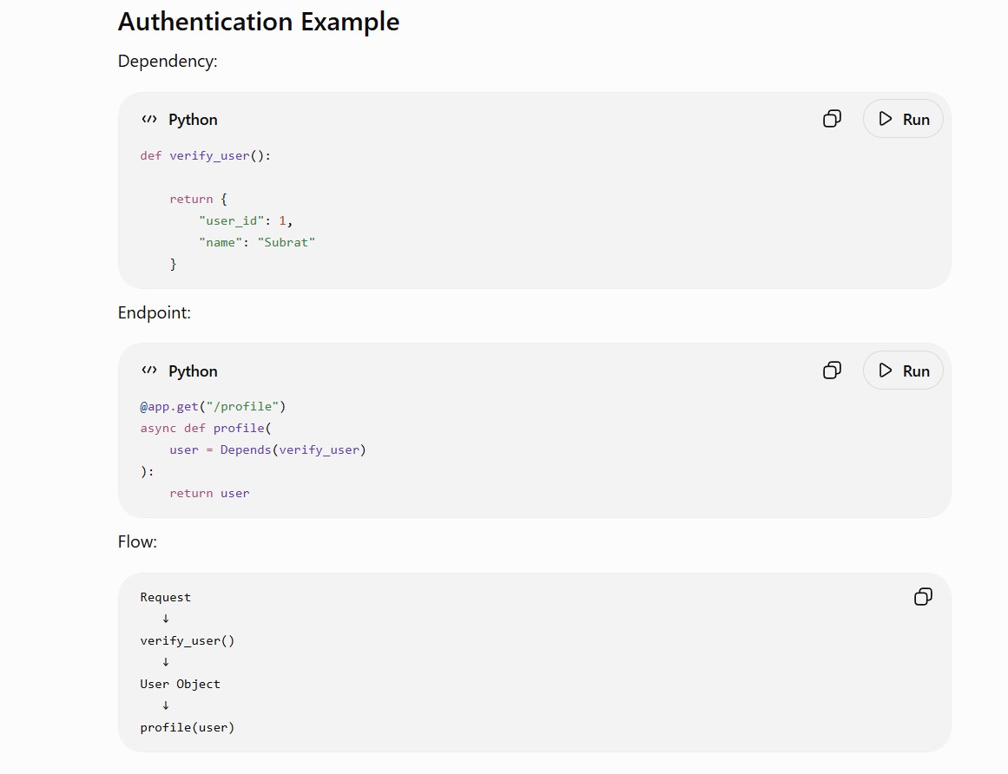Viewport: 1008px width, 774px height.
Task: Click profile(user) in the flow block
Action: click(187, 728)
